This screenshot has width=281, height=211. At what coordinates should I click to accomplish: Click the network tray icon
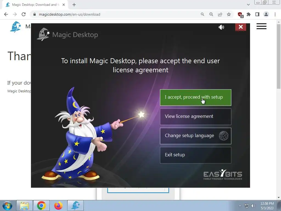(x=247, y=206)
